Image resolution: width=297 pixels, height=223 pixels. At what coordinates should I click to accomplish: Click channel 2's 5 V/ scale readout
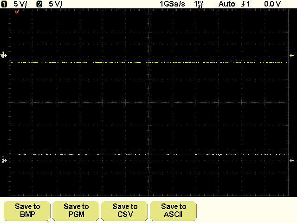(55, 4)
